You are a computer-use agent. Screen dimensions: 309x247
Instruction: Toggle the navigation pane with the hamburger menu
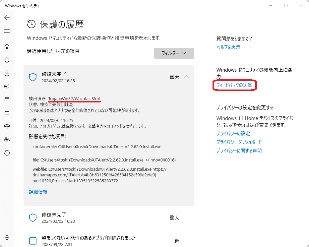[x=7, y=31]
